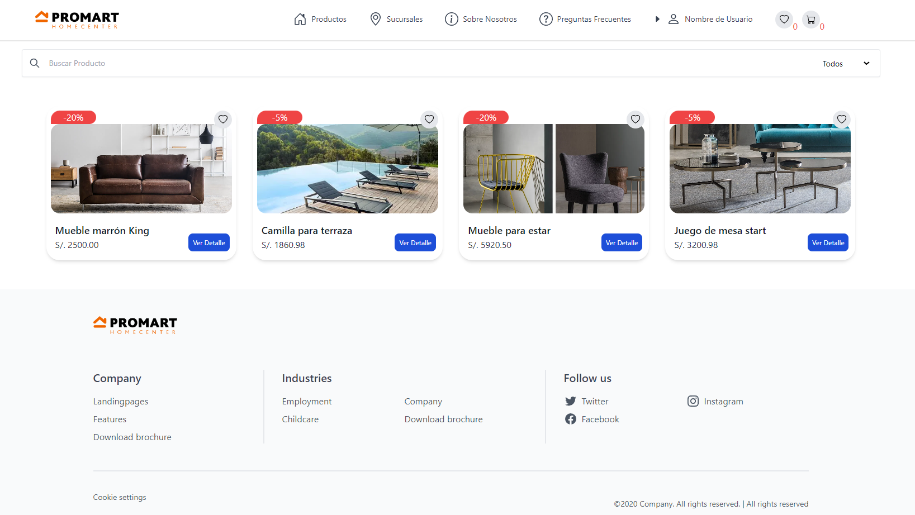Viewport: 915px width, 515px height.
Task: Open the Todos category dropdown
Action: coord(846,64)
